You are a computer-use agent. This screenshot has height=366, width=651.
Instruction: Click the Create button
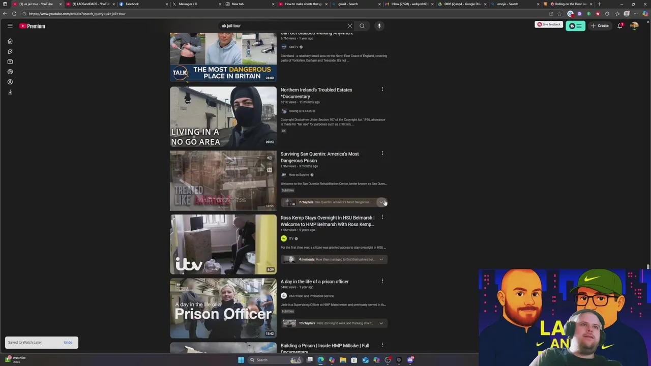[600, 26]
